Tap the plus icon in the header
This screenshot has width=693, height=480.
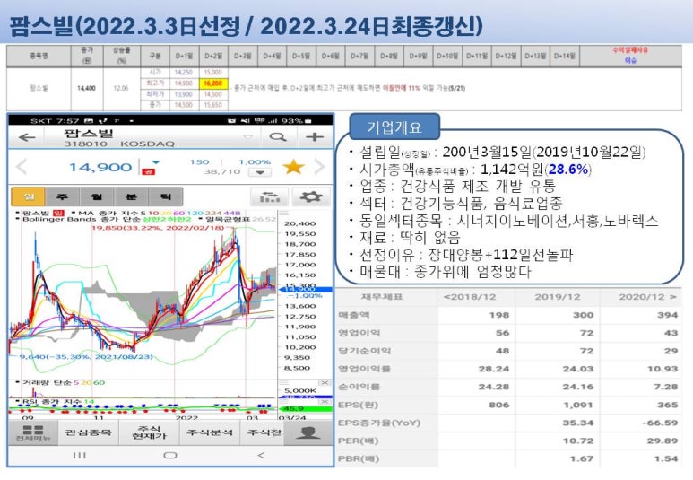click(315, 137)
